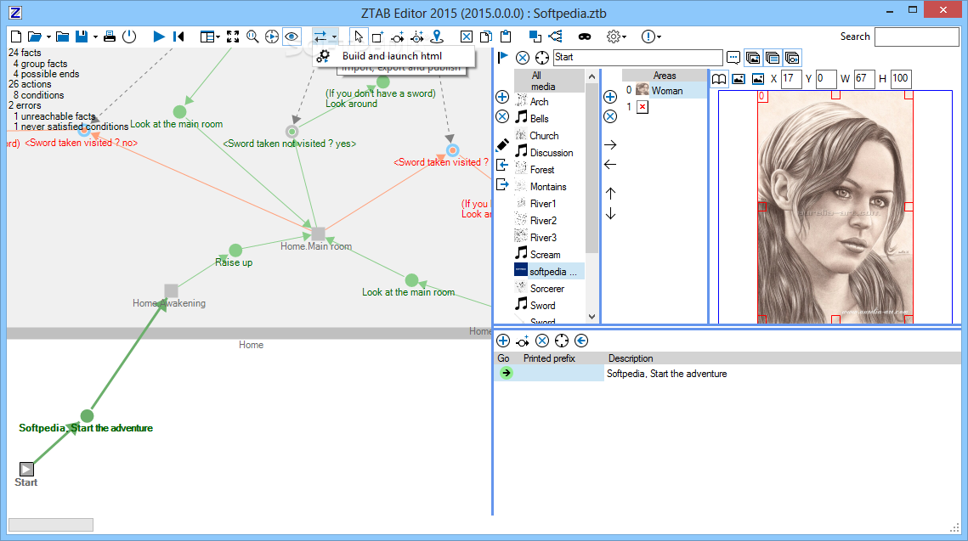Viewport: 968px width, 541px height.
Task: Open the gear settings dropdown
Action: 616,37
